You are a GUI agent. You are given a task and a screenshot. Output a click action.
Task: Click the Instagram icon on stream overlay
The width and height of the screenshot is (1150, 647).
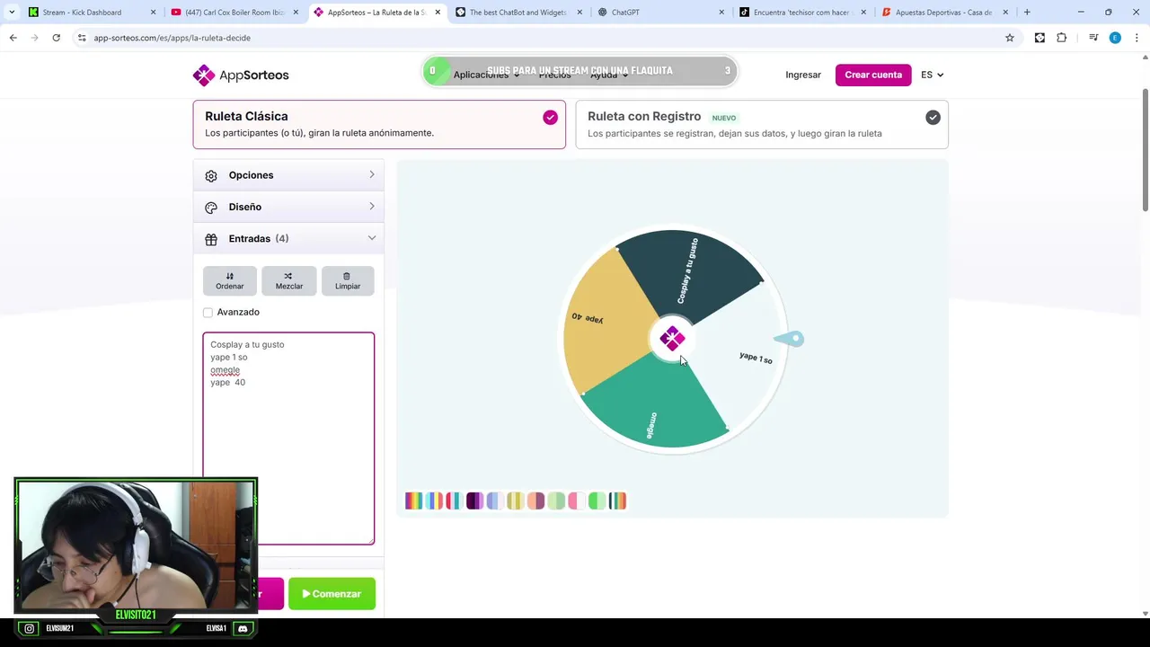click(30, 629)
